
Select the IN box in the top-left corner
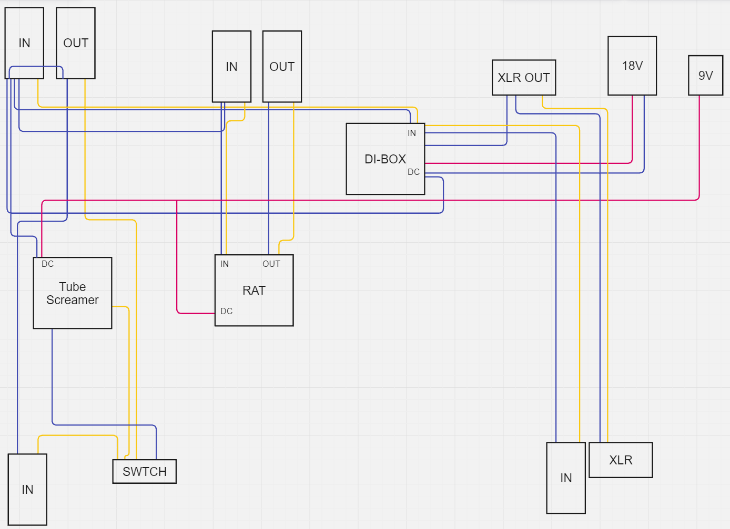(x=24, y=43)
